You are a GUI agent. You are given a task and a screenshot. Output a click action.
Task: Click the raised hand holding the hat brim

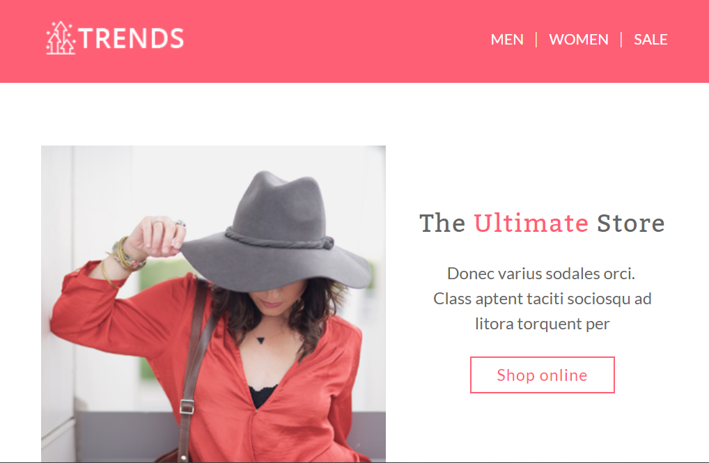157,237
